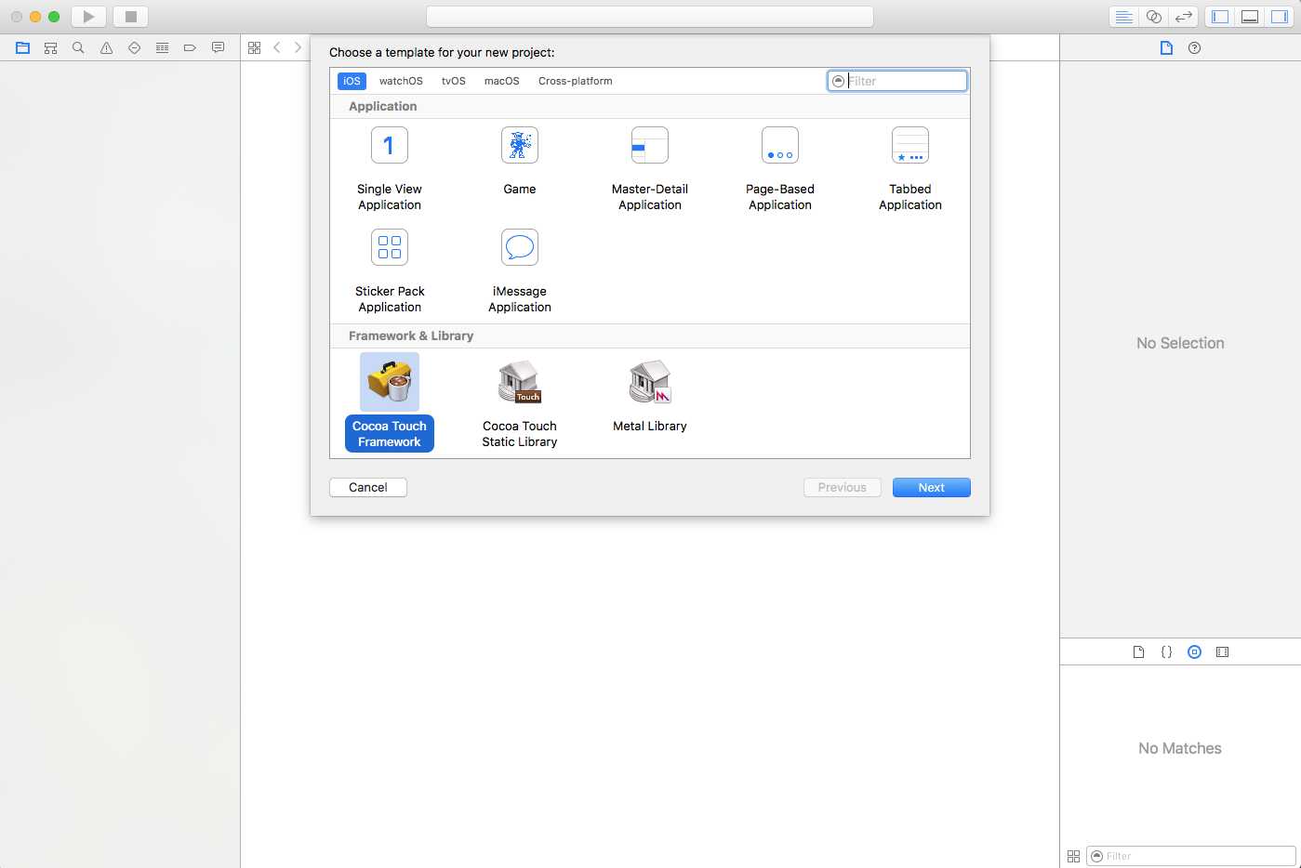Select the iOS platform tab
This screenshot has height=868, width=1301.
tap(352, 81)
